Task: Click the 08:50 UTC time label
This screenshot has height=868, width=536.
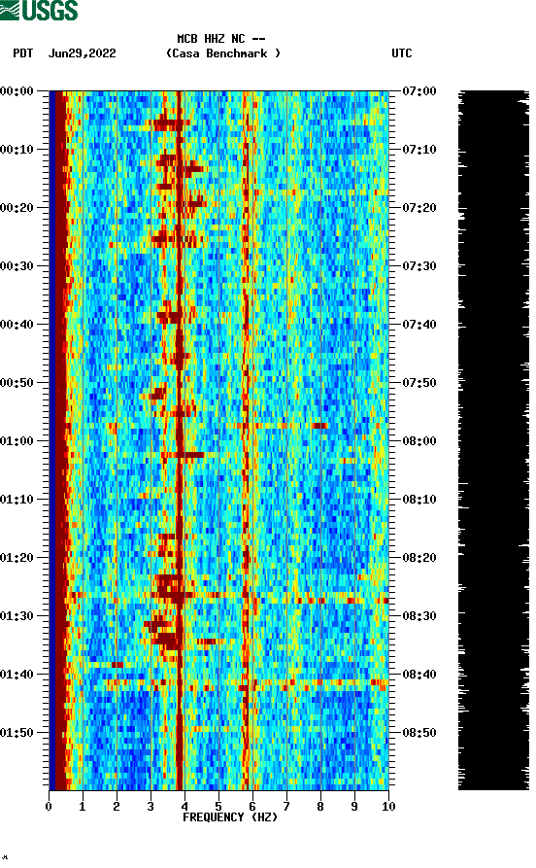Action: point(419,732)
